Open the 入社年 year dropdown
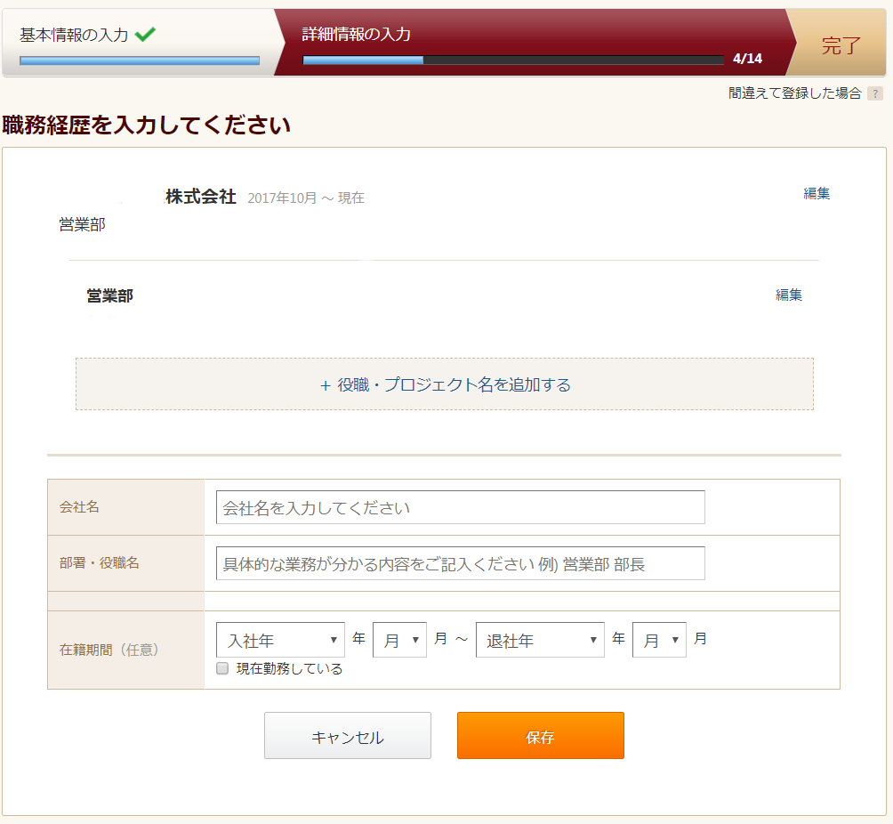This screenshot has height=824, width=893. [x=280, y=640]
